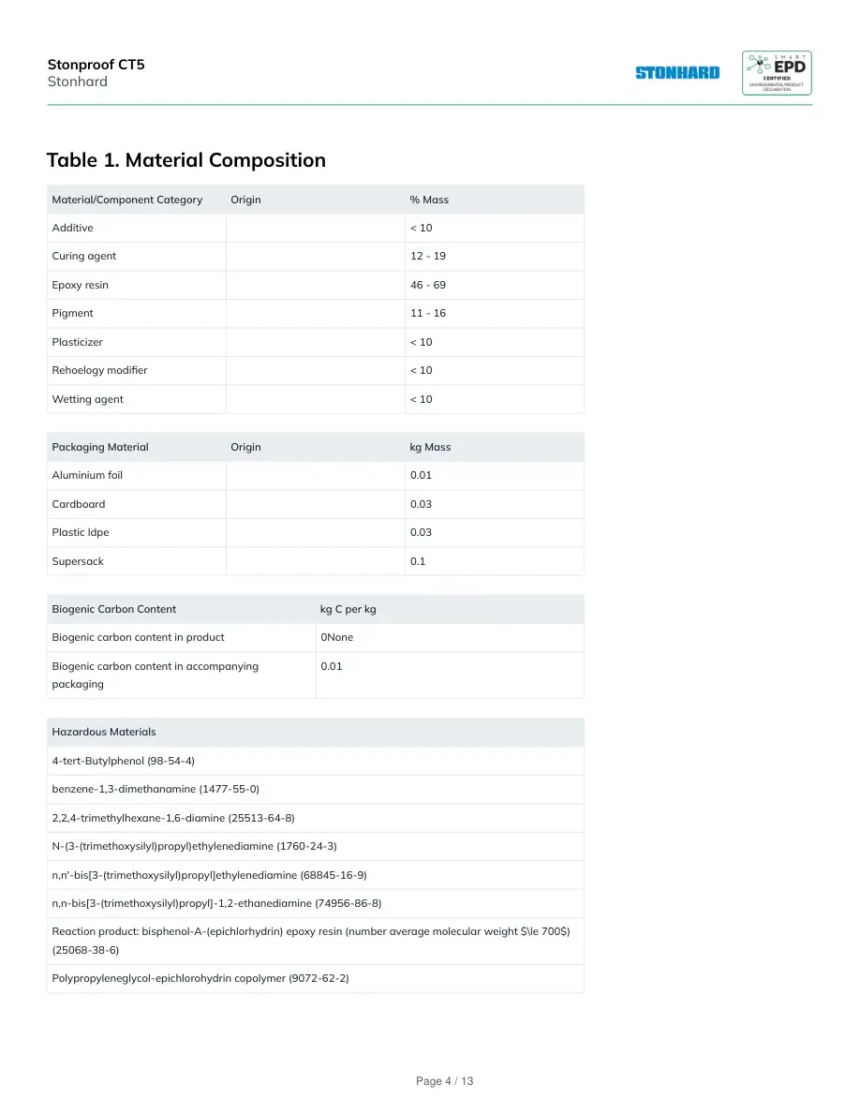Click the 0None biogenic carbon value
Screen dimensions: 860x1113
pyautogui.click(x=337, y=637)
